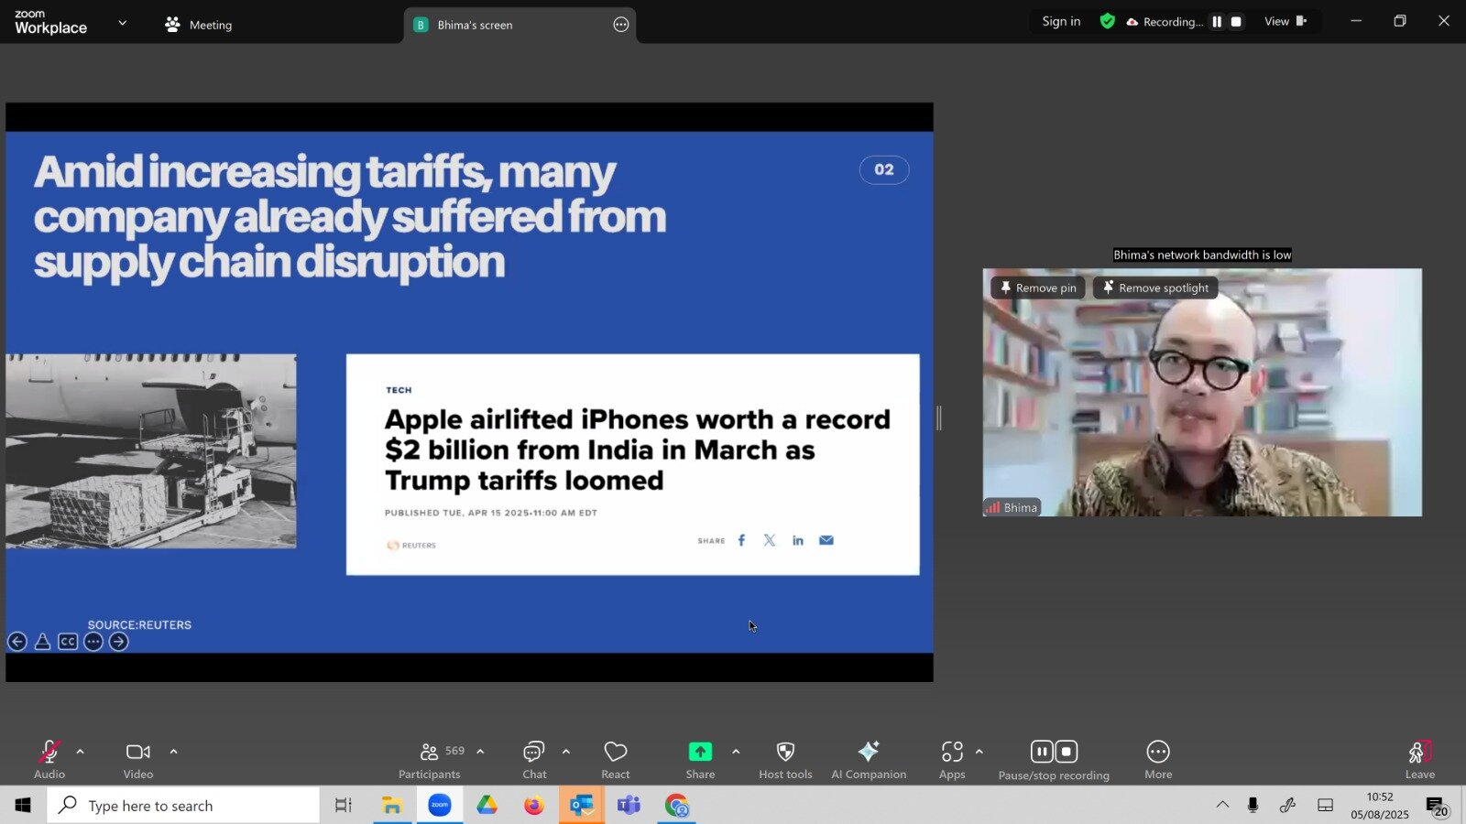Viewport: 1466px width, 824px height.
Task: Expand the Participants options arrow
Action: [x=480, y=752]
